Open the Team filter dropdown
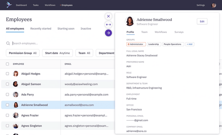The image size is (222, 135). [84, 53]
